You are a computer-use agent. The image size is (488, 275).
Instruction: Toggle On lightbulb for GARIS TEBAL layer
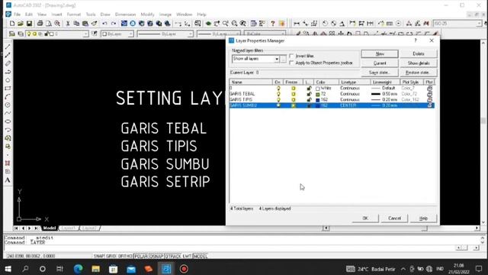278,94
